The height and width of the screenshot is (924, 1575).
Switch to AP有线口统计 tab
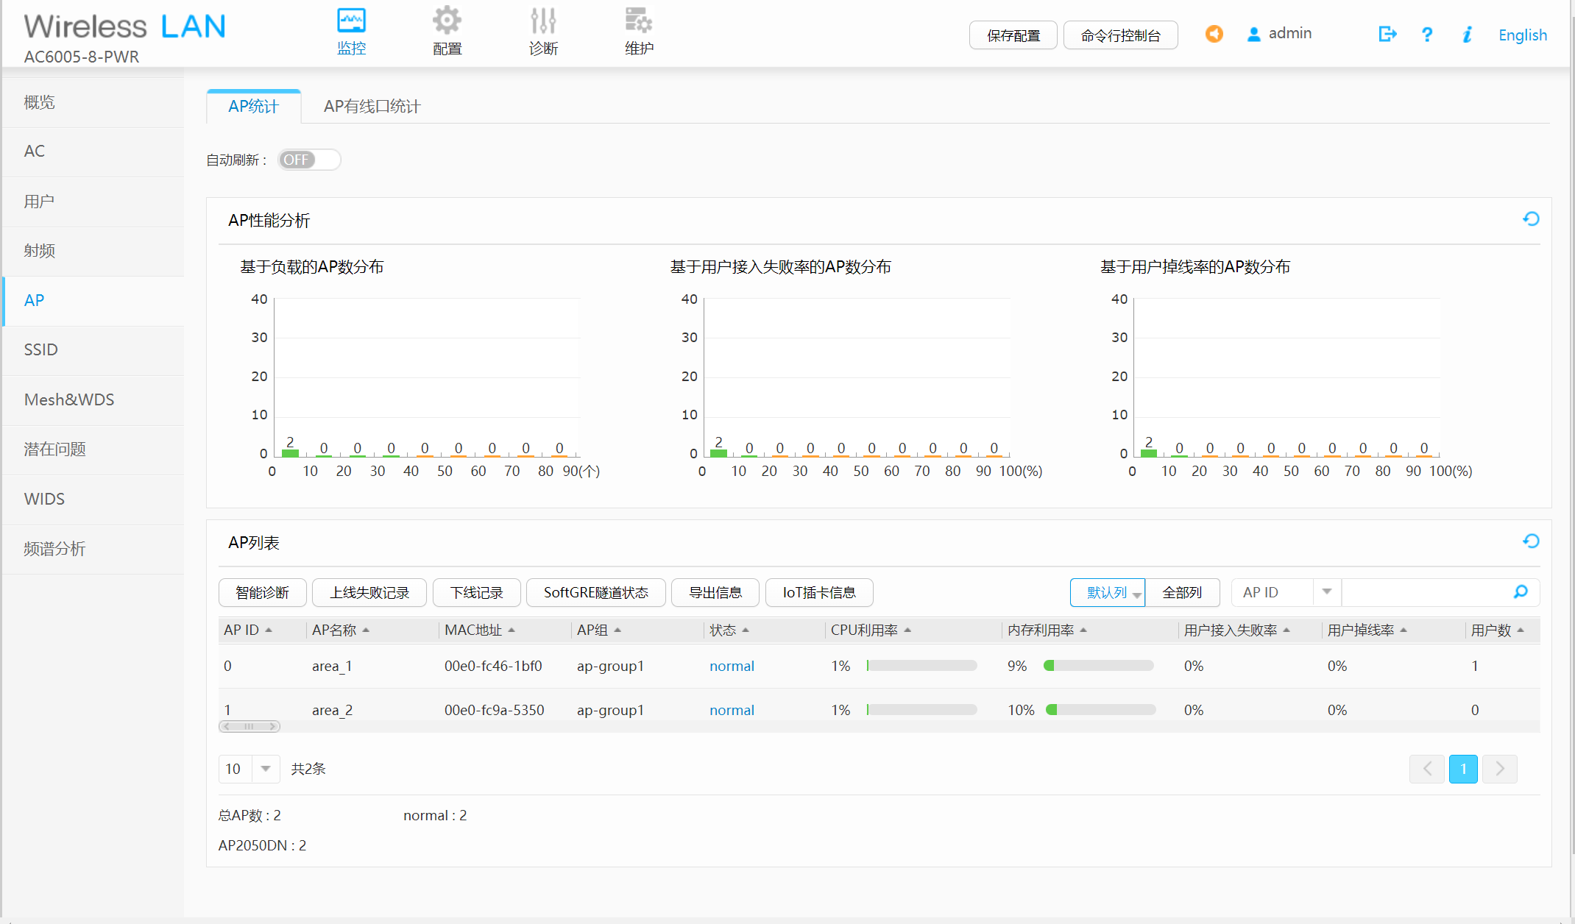point(372,107)
